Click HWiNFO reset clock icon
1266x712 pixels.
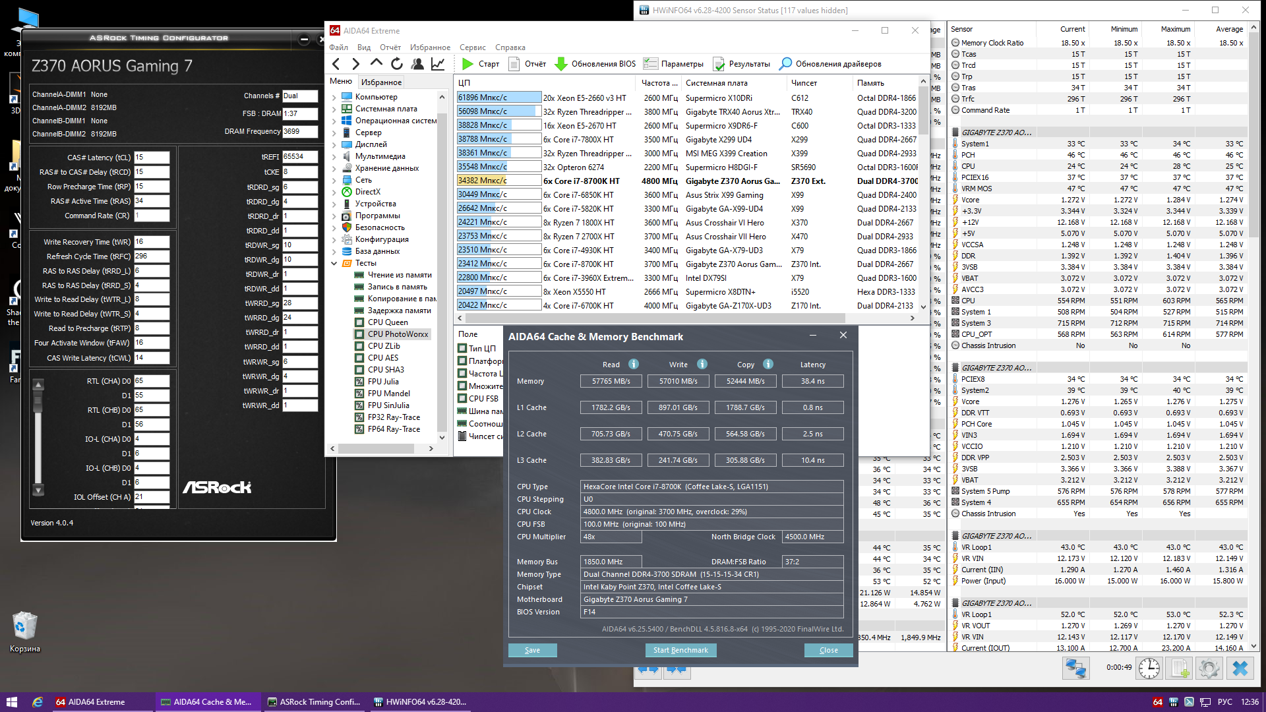pyautogui.click(x=1149, y=668)
